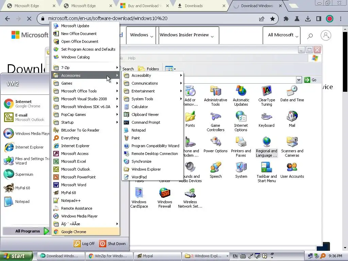Screen dimensions: 348x261
Task: Open Supermium from pinned Start menu
Action: [x=24, y=174]
